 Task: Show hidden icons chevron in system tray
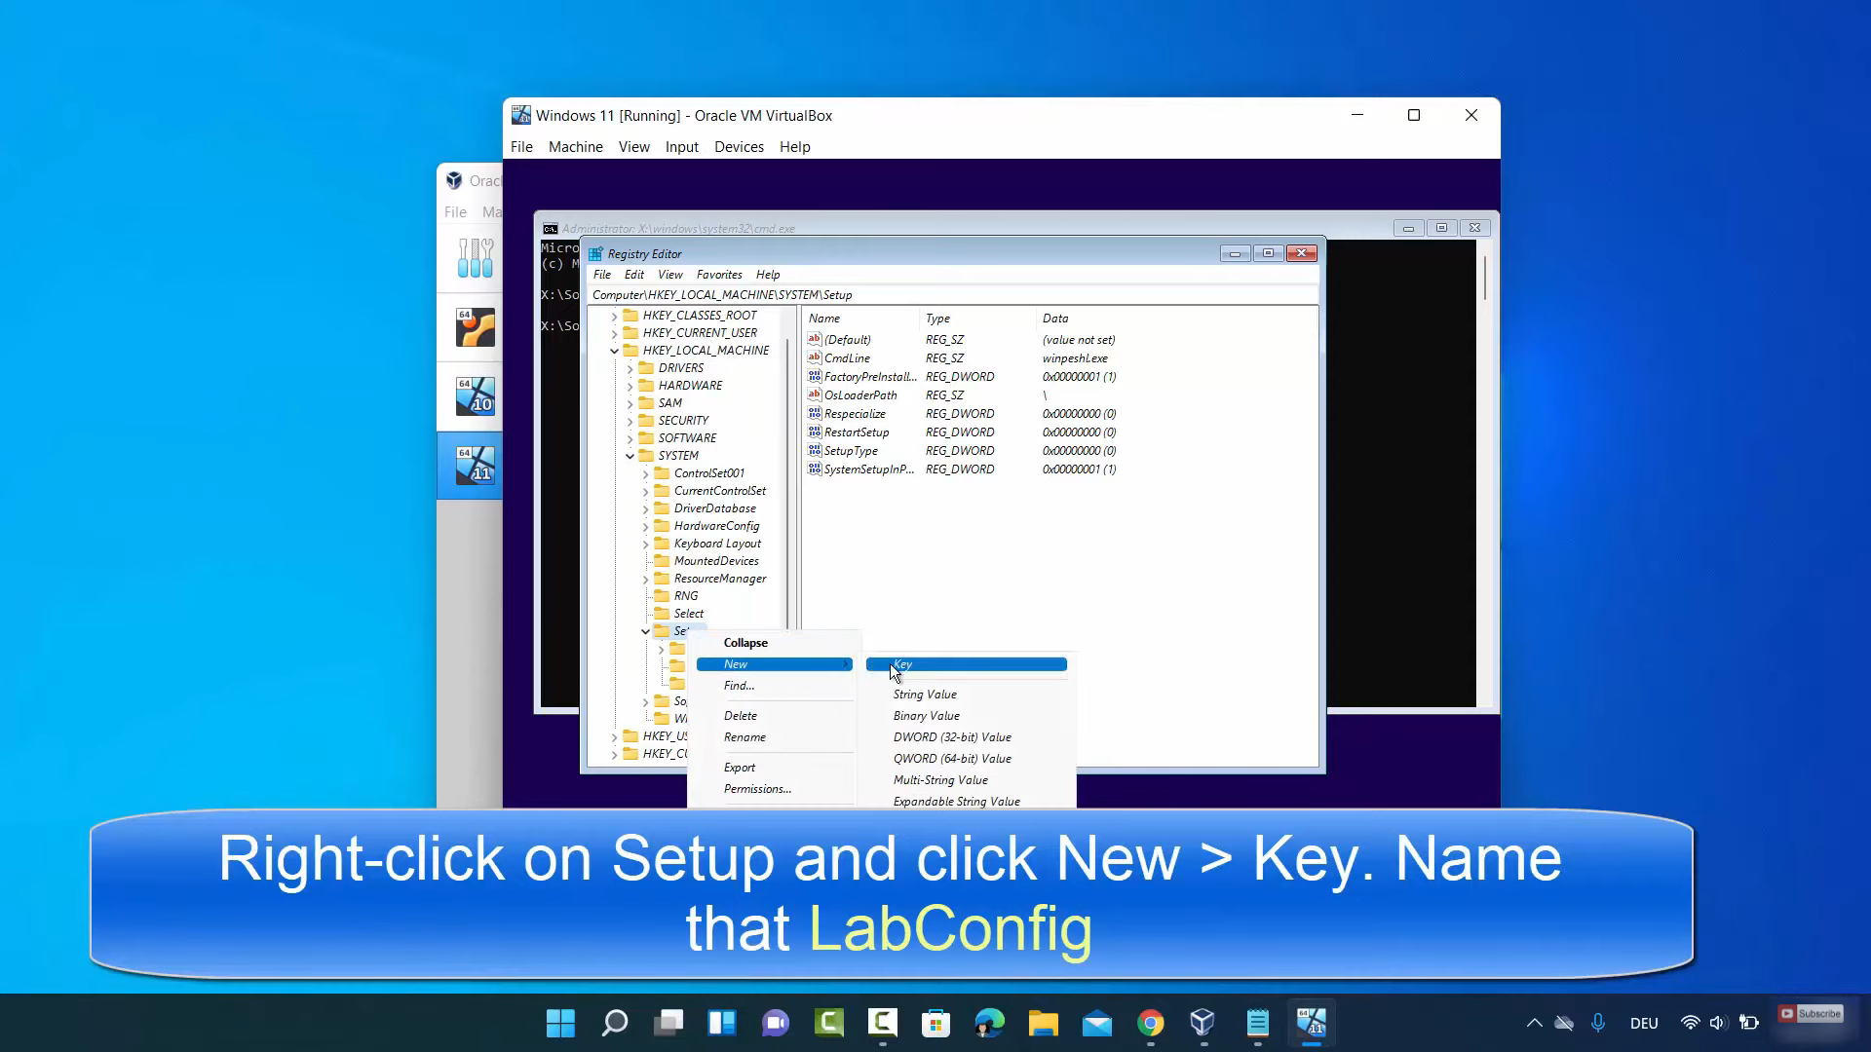pos(1534,1023)
